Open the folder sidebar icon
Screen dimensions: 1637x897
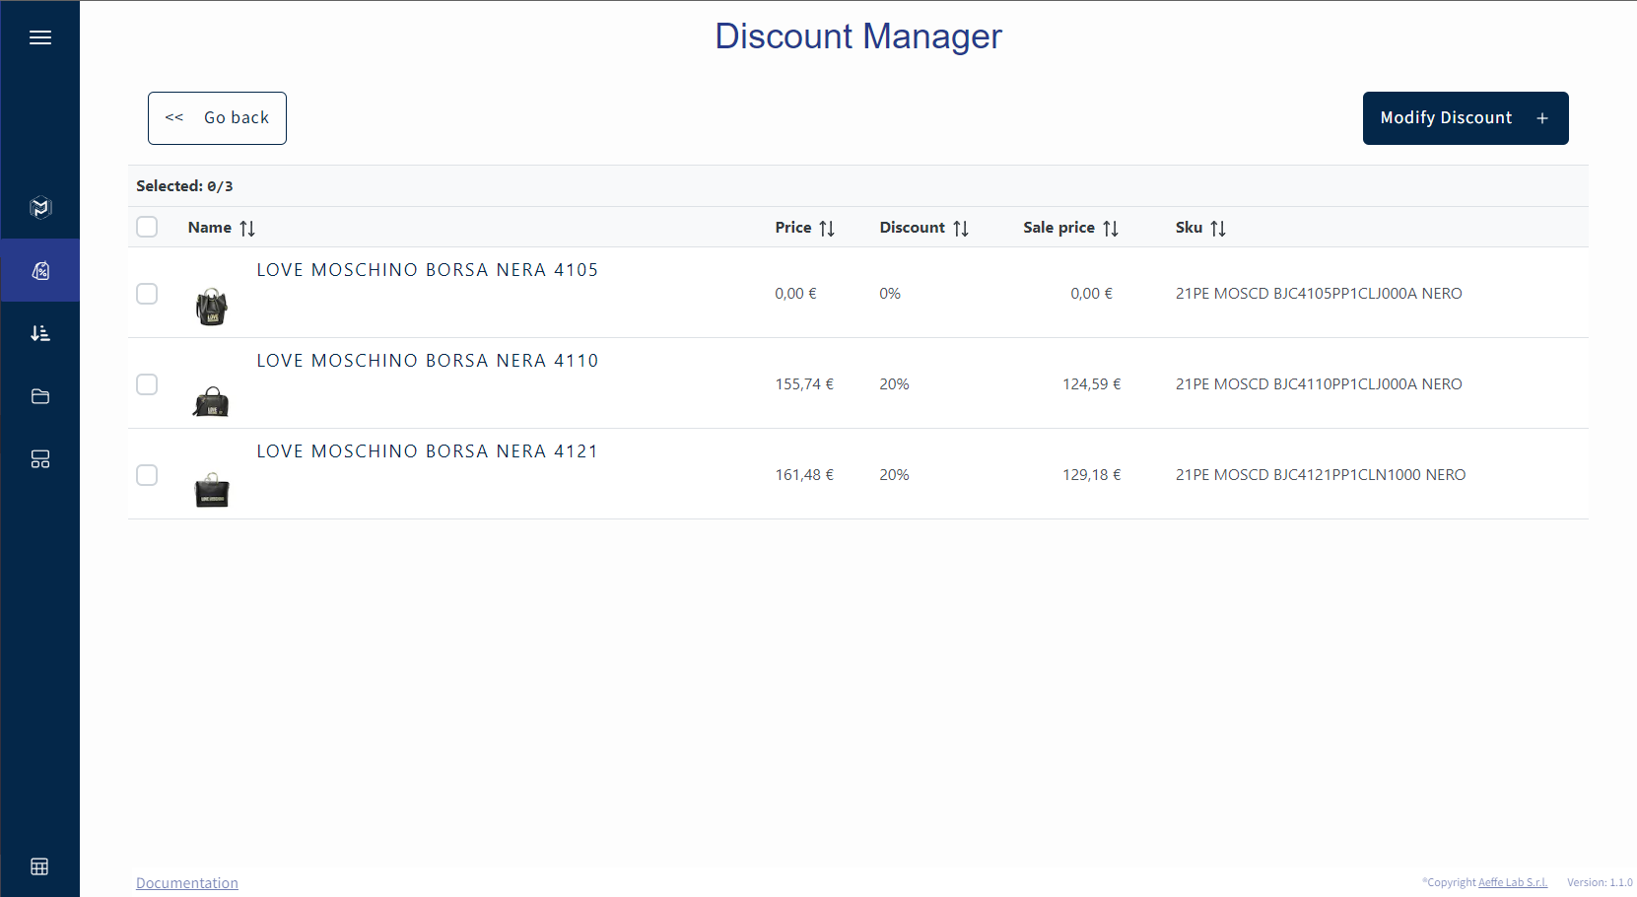pos(40,396)
